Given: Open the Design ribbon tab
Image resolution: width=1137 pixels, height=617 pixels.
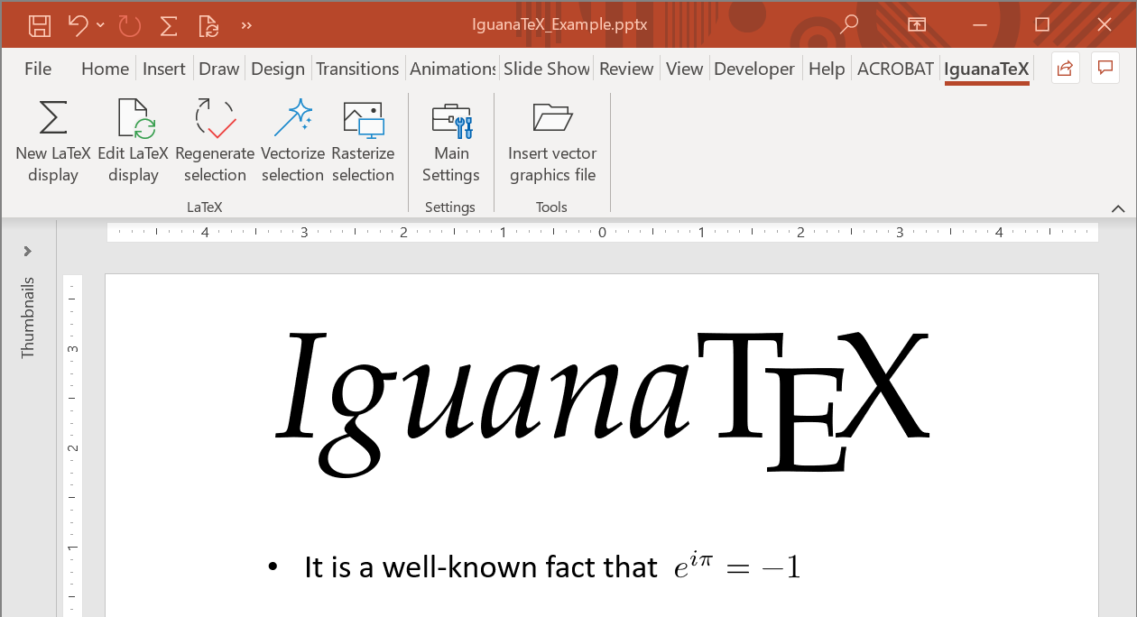Looking at the screenshot, I should tap(278, 69).
